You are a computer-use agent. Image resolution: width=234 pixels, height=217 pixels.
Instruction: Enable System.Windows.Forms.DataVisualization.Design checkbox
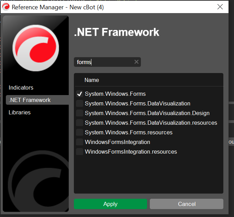click(79, 113)
